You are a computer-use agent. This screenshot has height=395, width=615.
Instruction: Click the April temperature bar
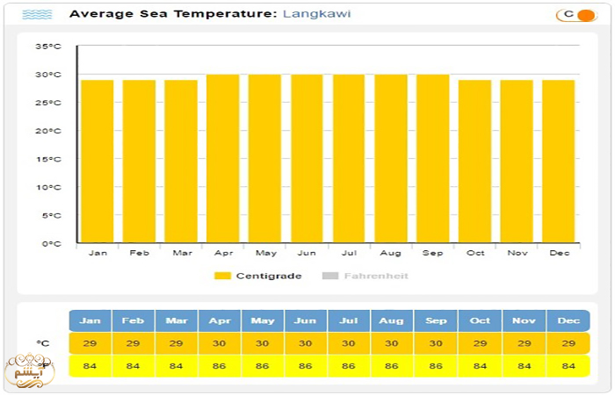pos(222,159)
